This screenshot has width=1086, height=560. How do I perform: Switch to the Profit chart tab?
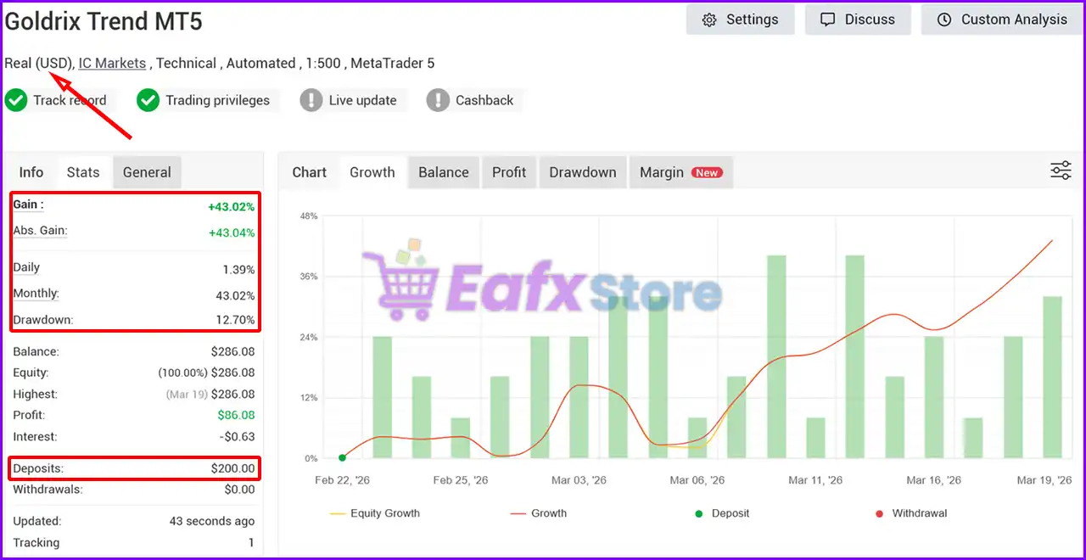point(509,172)
